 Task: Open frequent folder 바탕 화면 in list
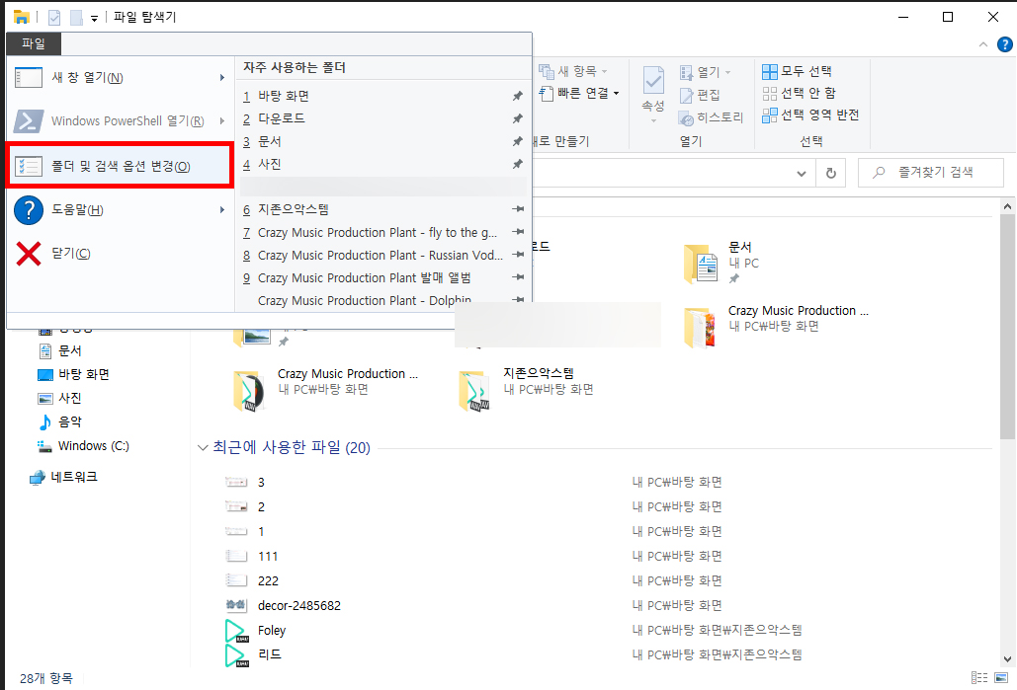coord(382,96)
